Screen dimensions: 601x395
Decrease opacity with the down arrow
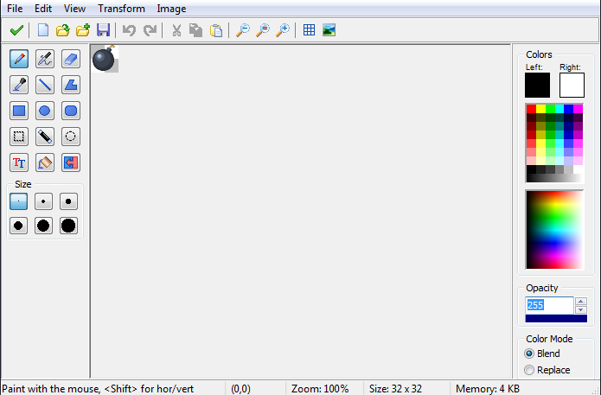tap(581, 309)
